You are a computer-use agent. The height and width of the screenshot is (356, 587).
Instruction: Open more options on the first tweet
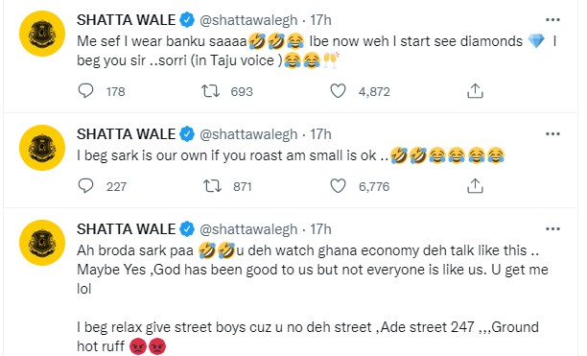552,20
